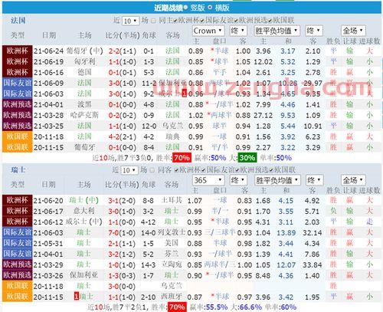Viewport: 383px width, 312px height.
Task: Toggle 欧洲杯 checkbox in 法国 filter row
Action: pyautogui.click(x=175, y=21)
